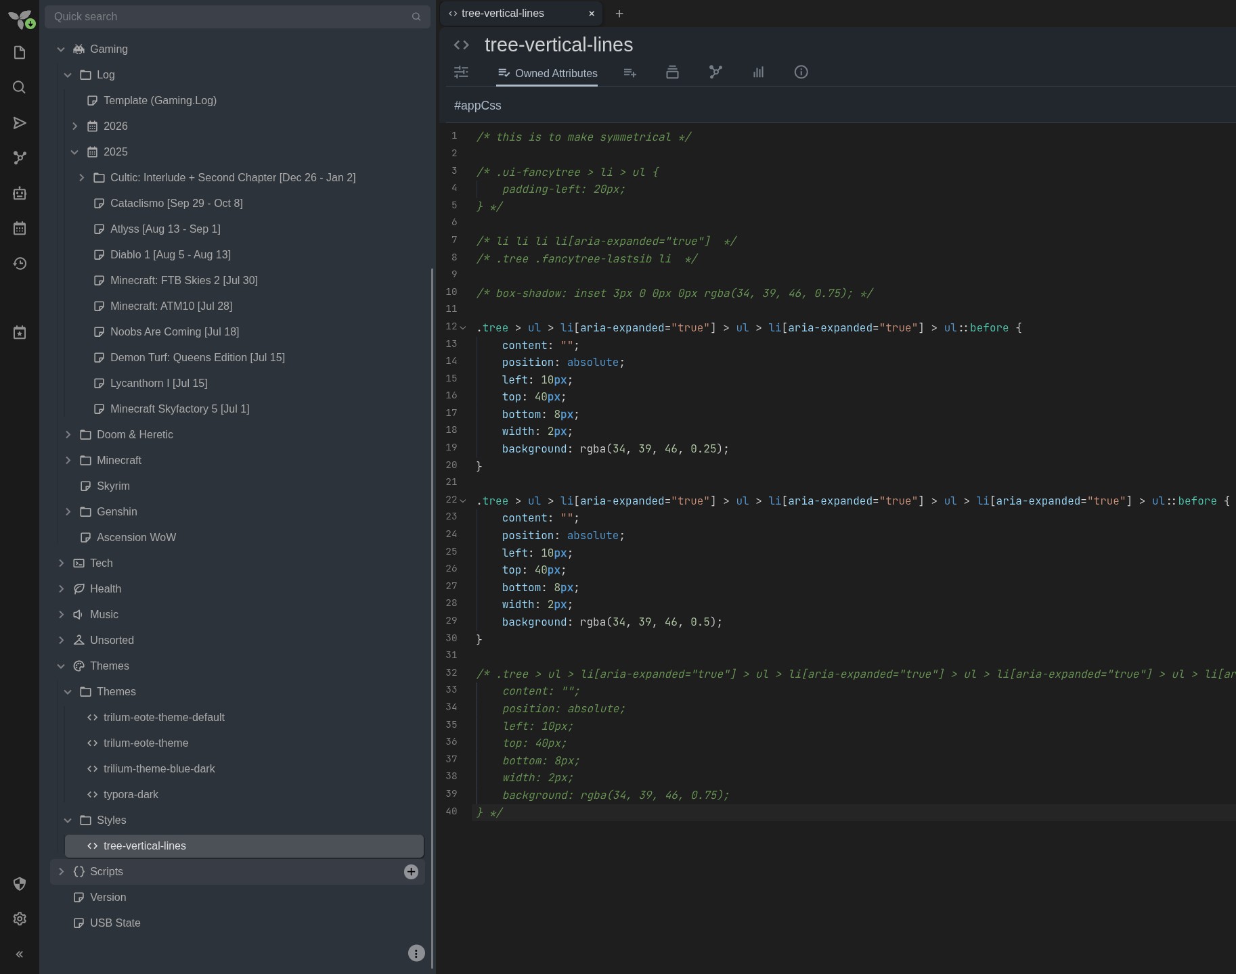
Task: Click the protected session shield icon
Action: (20, 884)
